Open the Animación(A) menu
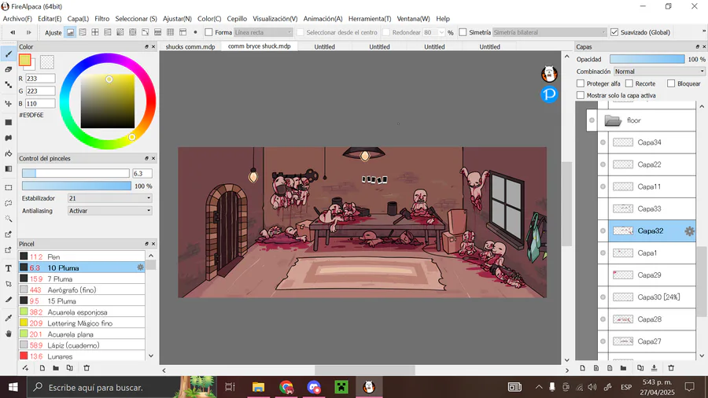Viewport: 708px width, 398px height. click(323, 19)
